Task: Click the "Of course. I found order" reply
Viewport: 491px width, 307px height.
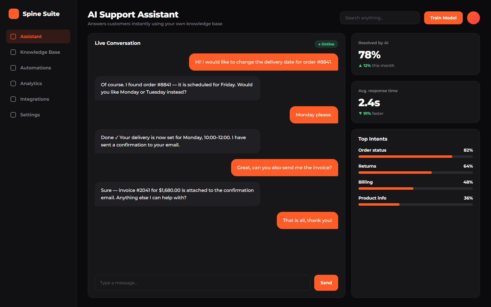Action: tap(177, 88)
